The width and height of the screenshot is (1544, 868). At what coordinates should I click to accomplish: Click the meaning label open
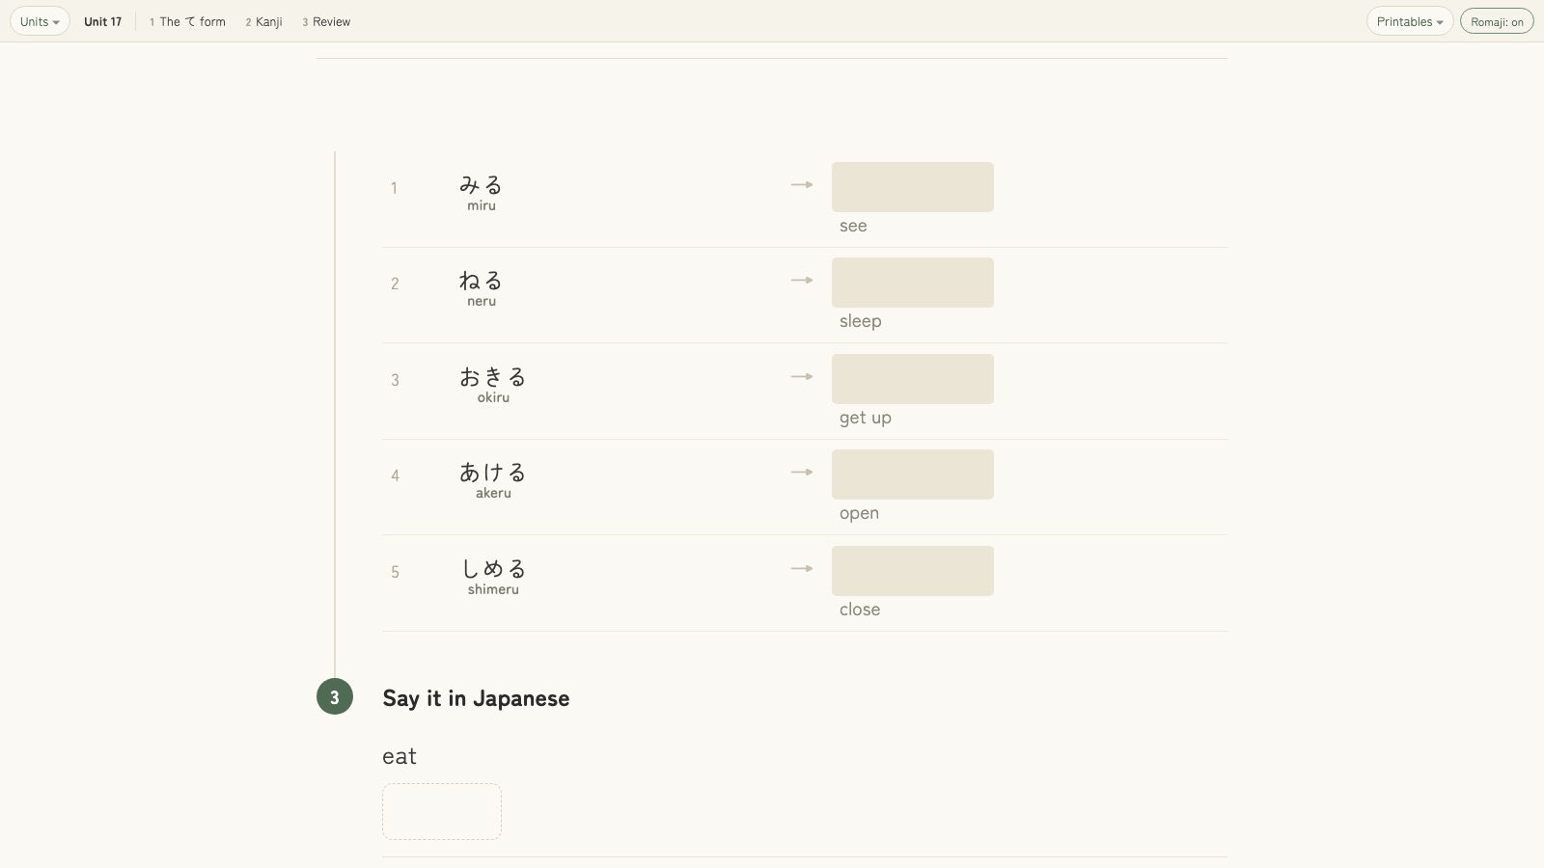pyautogui.click(x=859, y=513)
